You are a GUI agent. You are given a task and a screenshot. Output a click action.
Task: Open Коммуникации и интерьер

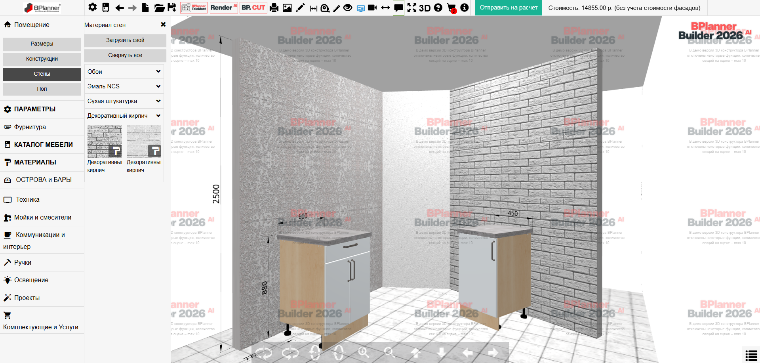[x=42, y=241]
